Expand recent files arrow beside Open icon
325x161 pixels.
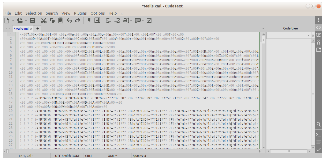(26, 20)
